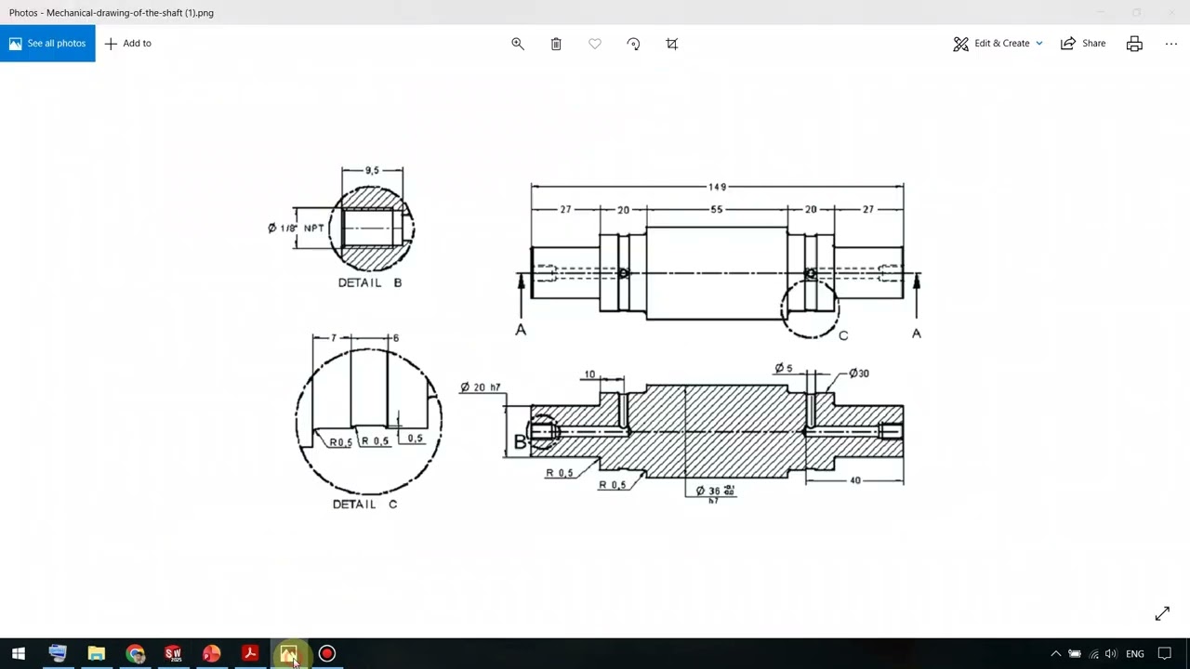1190x669 pixels.
Task: Click the Delete trash icon
Action: 556,44
